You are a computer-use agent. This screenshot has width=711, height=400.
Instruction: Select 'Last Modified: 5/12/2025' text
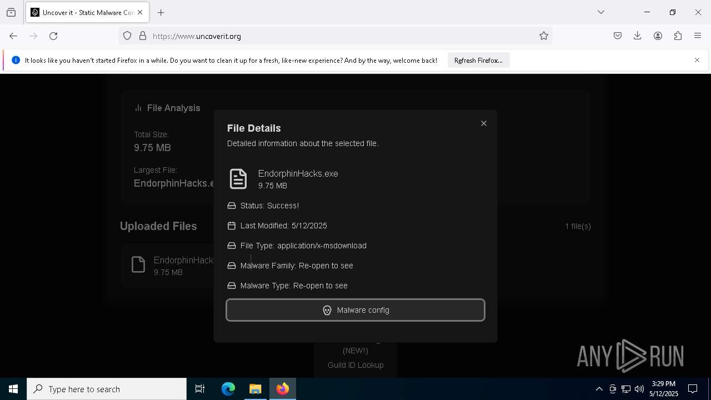pos(283,226)
